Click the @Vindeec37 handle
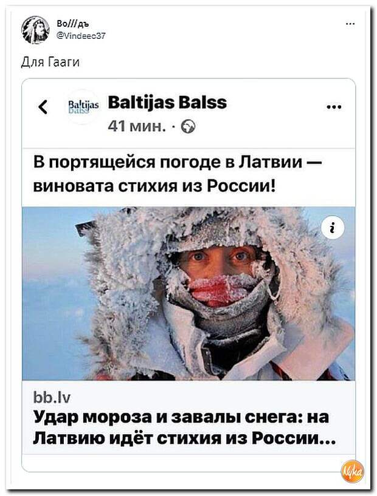Screen dimensions: 377x496 [81, 35]
